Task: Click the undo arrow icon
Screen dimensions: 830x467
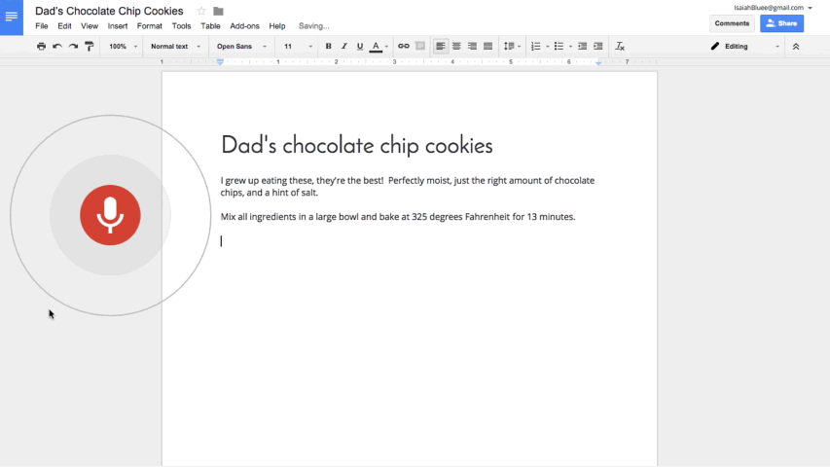Action: (x=57, y=47)
